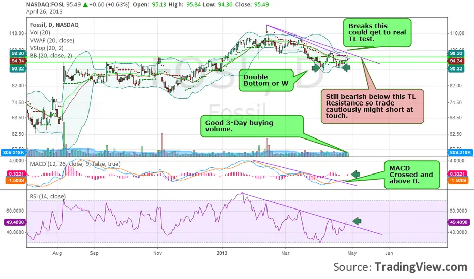Screen dimensions: 474x279
Task: Follow the TradingView.com source link
Action: click(421, 267)
